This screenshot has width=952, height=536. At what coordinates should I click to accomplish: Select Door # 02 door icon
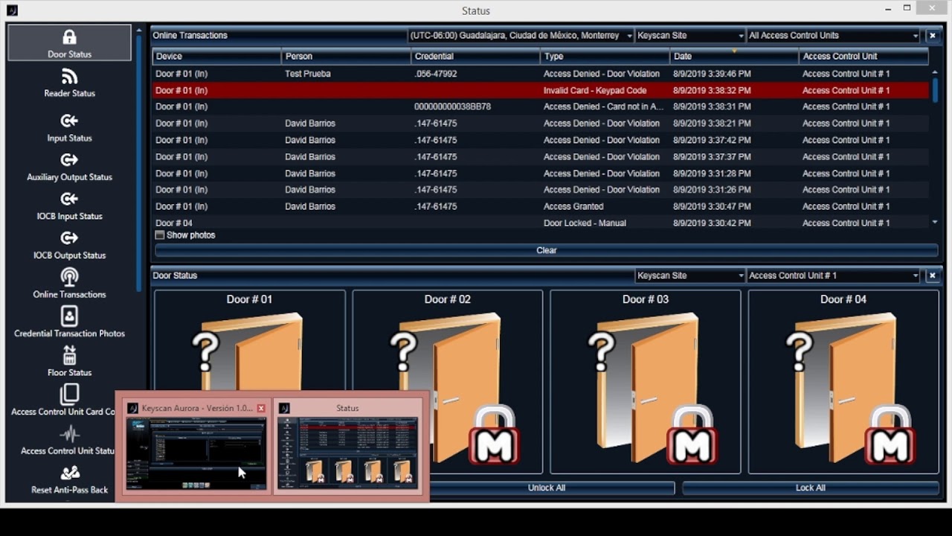(448, 387)
